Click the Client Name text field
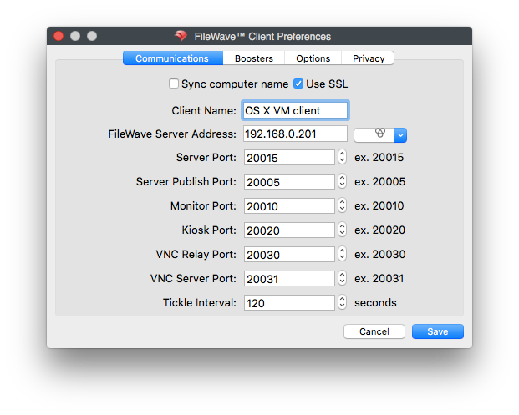This screenshot has width=519, height=415. (x=295, y=110)
